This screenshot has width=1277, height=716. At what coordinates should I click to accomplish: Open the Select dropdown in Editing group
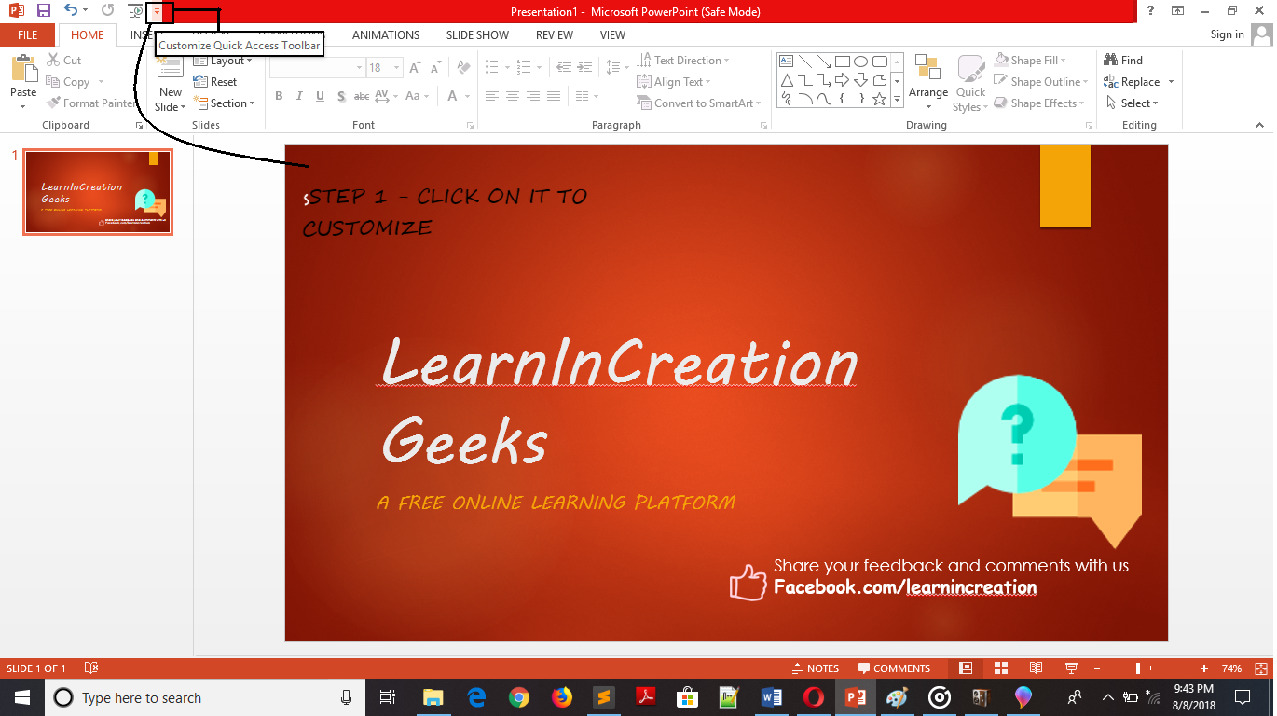pyautogui.click(x=1133, y=103)
